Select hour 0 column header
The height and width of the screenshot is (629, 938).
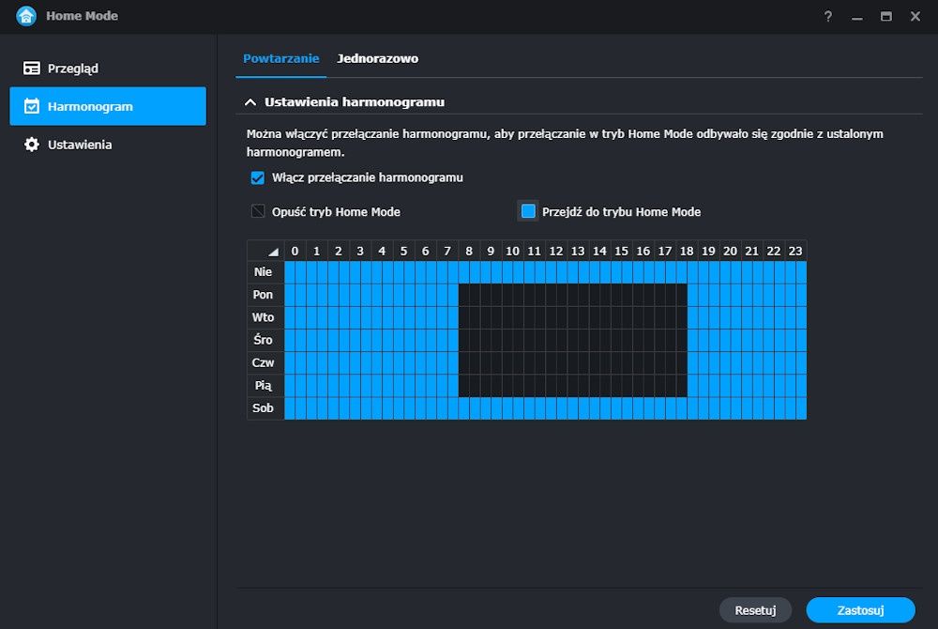[295, 251]
